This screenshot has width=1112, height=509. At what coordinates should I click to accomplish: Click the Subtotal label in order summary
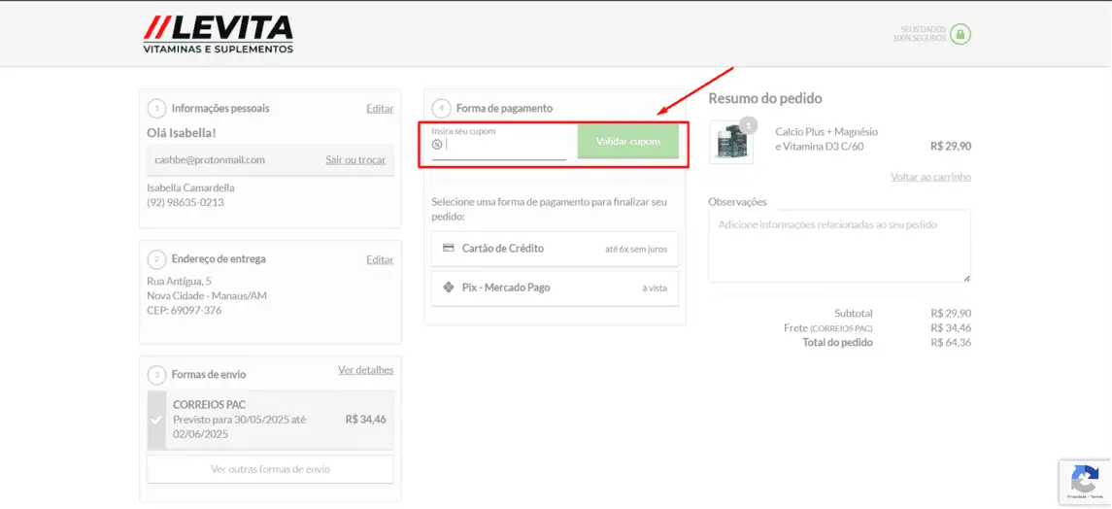(853, 313)
